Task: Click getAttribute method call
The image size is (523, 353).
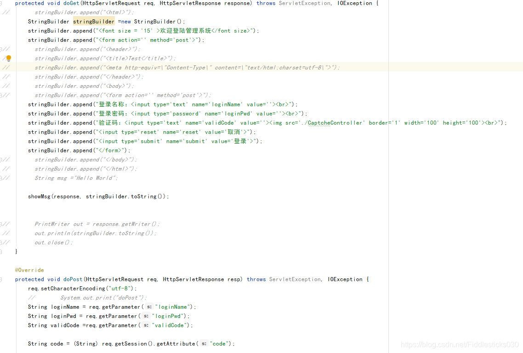Action: pyautogui.click(x=176, y=344)
